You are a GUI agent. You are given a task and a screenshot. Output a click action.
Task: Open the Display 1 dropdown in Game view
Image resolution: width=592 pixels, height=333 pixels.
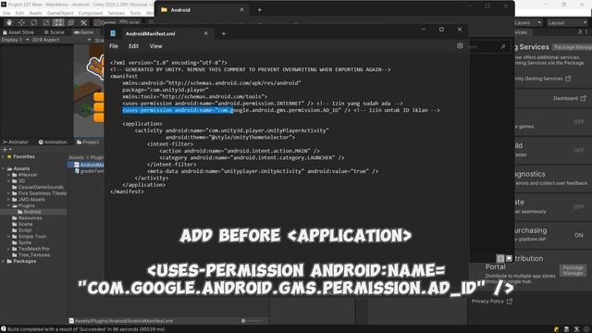[16, 40]
